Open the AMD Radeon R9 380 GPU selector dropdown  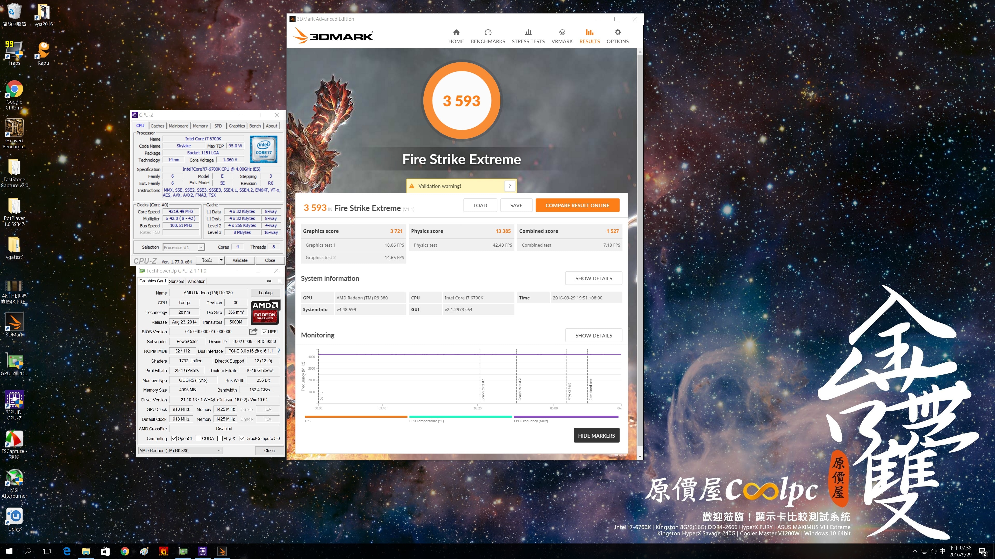[180, 451]
